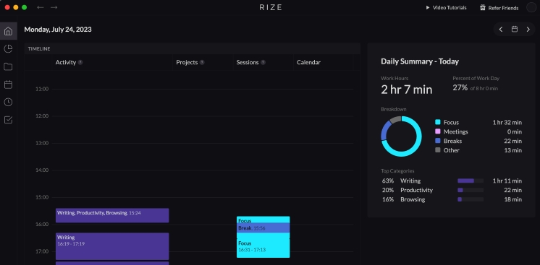Click the Browsing category progress bar
This screenshot has height=265, width=540.
471,199
